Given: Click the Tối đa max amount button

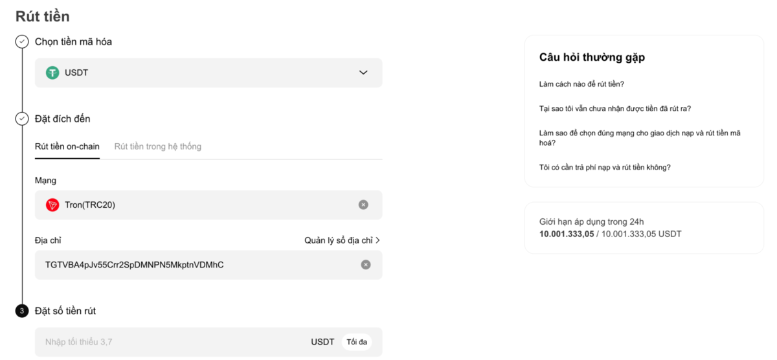Looking at the screenshot, I should click(x=357, y=342).
